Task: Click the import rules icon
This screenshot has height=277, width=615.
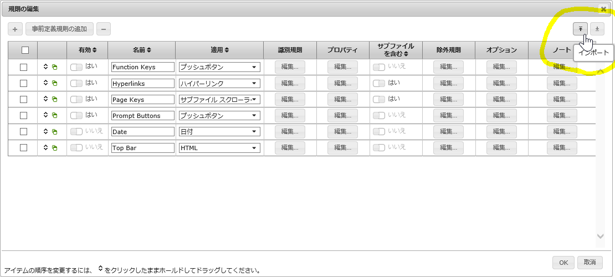Action: click(580, 29)
